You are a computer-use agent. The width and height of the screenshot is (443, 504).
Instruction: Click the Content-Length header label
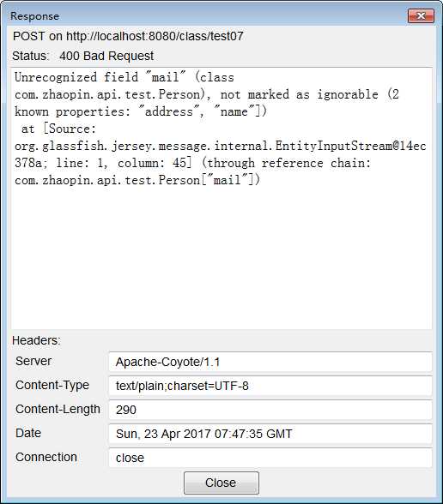pyautogui.click(x=58, y=409)
